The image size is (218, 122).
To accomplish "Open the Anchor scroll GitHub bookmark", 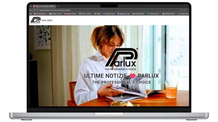I will (x=85, y=14).
